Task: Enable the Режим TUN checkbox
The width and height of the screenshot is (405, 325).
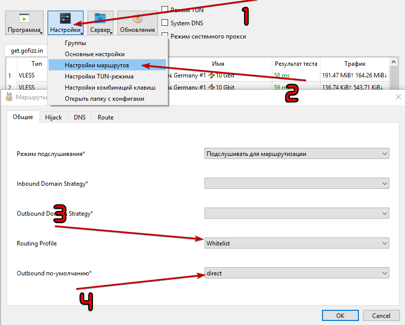Action: pos(165,10)
